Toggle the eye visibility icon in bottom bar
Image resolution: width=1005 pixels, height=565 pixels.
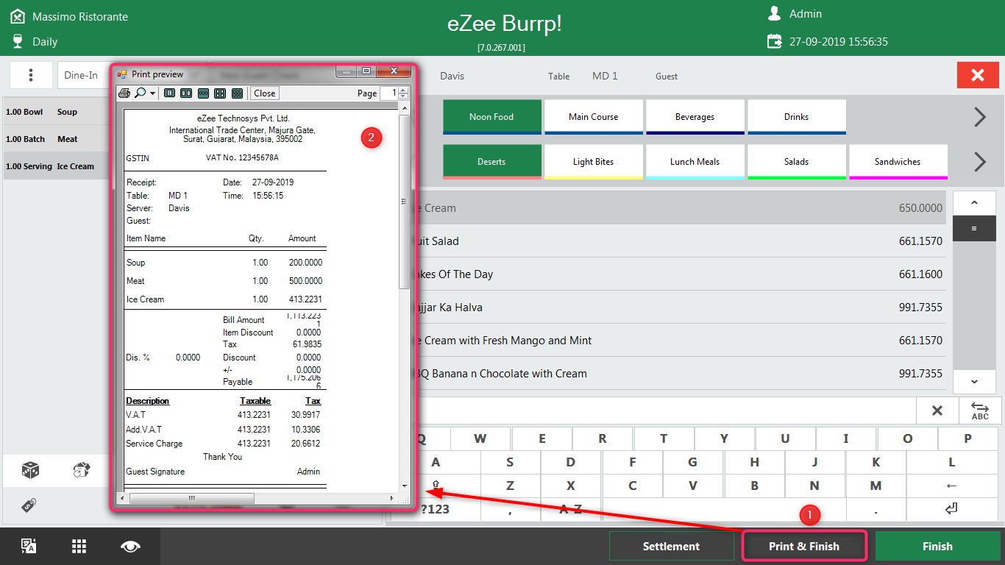(x=130, y=546)
